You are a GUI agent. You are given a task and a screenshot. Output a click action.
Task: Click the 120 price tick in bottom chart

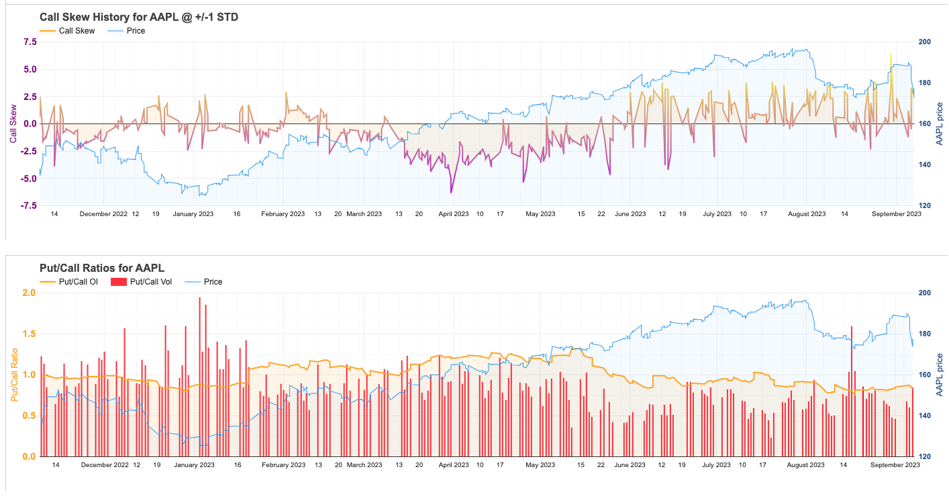tap(924, 456)
